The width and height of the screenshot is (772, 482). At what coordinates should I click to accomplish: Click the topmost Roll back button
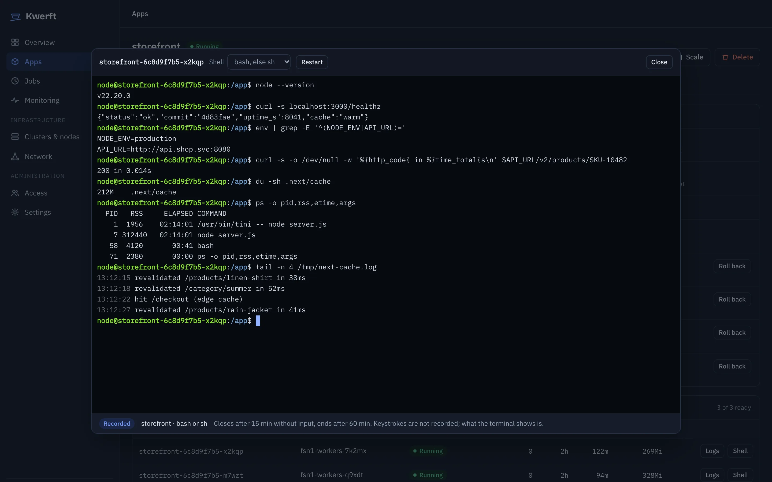(732, 266)
